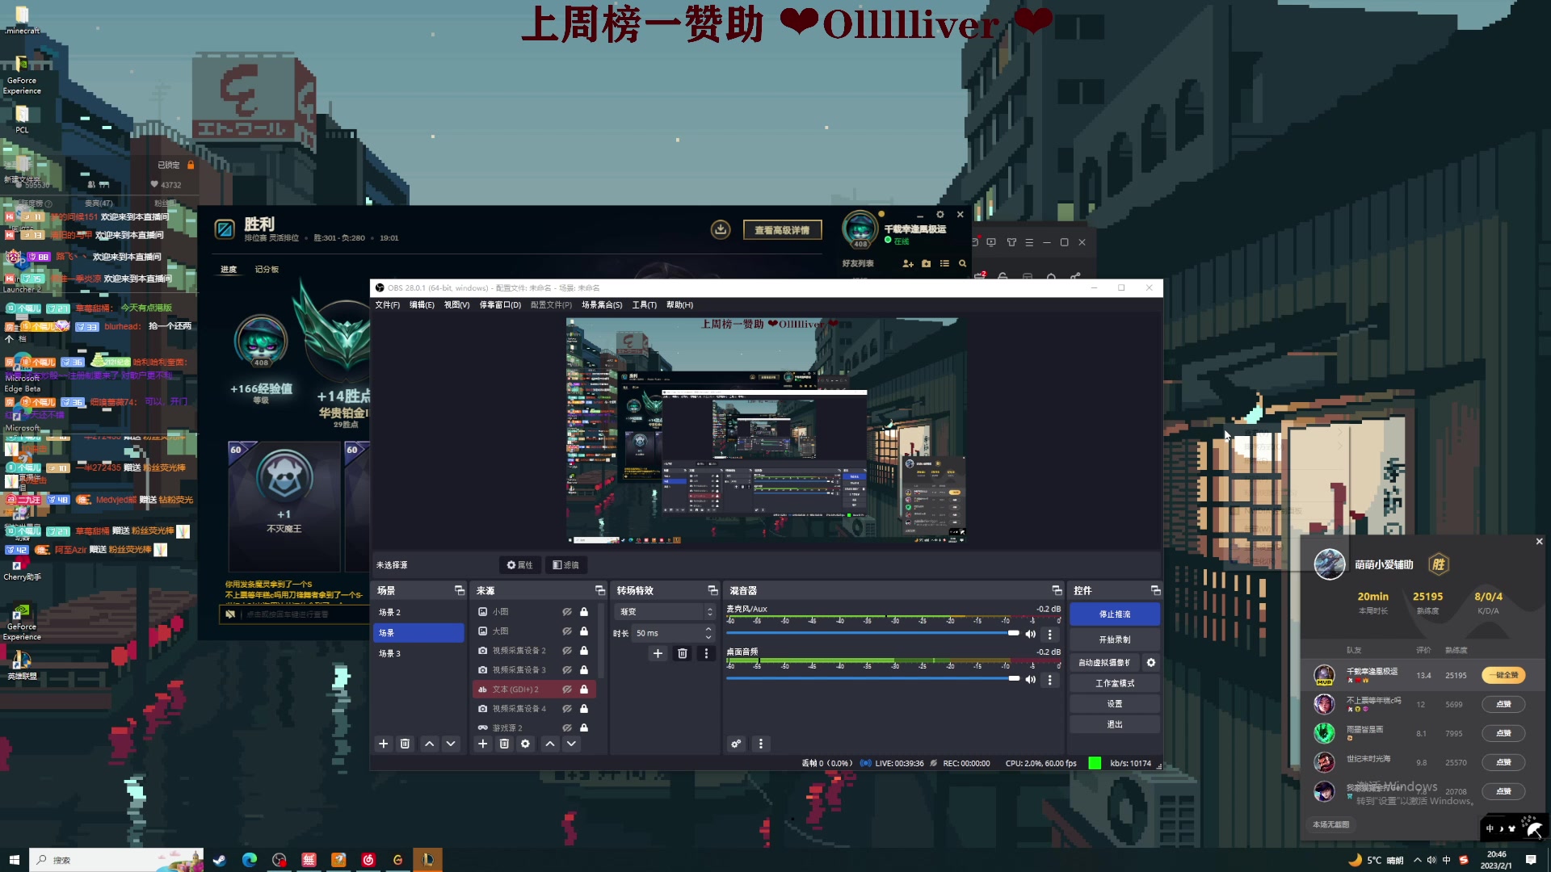Undock the 混音器 panel icon
This screenshot has width=1551, height=872.
tap(1057, 590)
